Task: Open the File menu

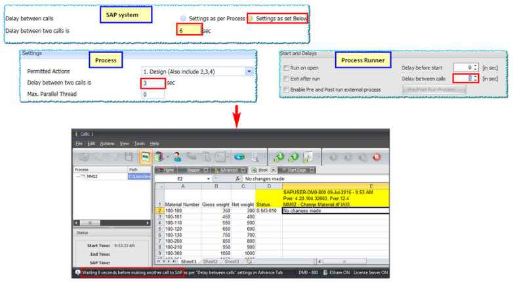Action: coord(79,143)
